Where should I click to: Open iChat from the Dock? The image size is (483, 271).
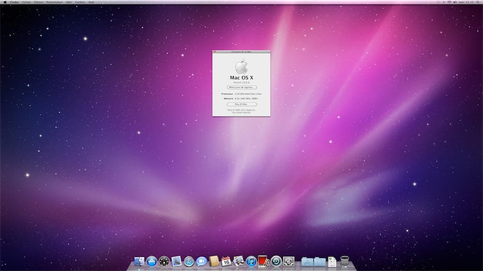[x=201, y=261]
